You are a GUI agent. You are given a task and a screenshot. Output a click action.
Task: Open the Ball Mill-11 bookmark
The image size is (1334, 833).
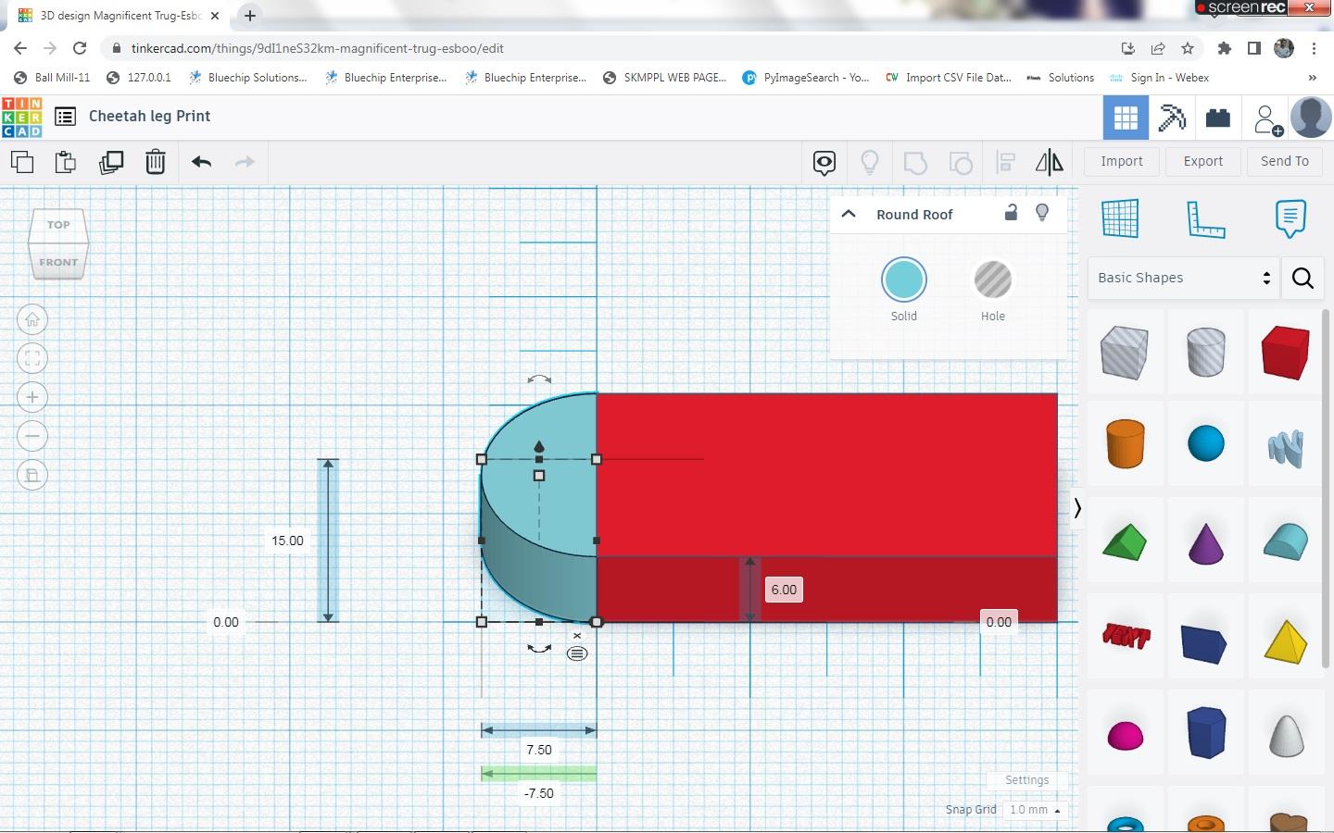tap(53, 78)
